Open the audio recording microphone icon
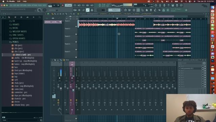 coord(164,5)
